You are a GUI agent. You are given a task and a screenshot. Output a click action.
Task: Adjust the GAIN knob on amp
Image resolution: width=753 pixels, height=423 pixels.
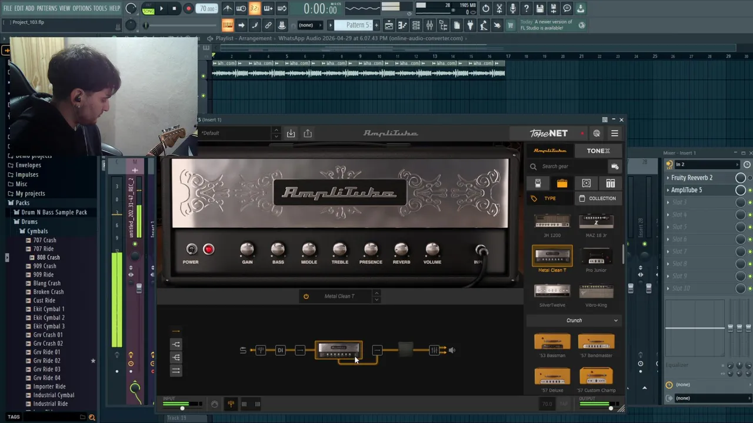(x=247, y=250)
